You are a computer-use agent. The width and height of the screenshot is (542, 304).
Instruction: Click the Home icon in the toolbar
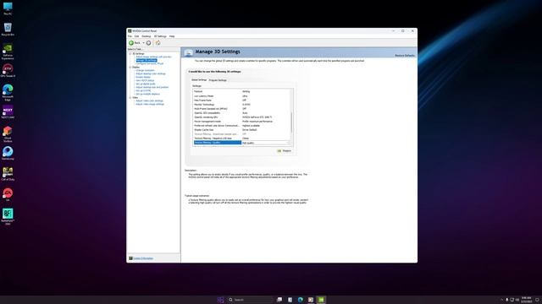[158, 43]
